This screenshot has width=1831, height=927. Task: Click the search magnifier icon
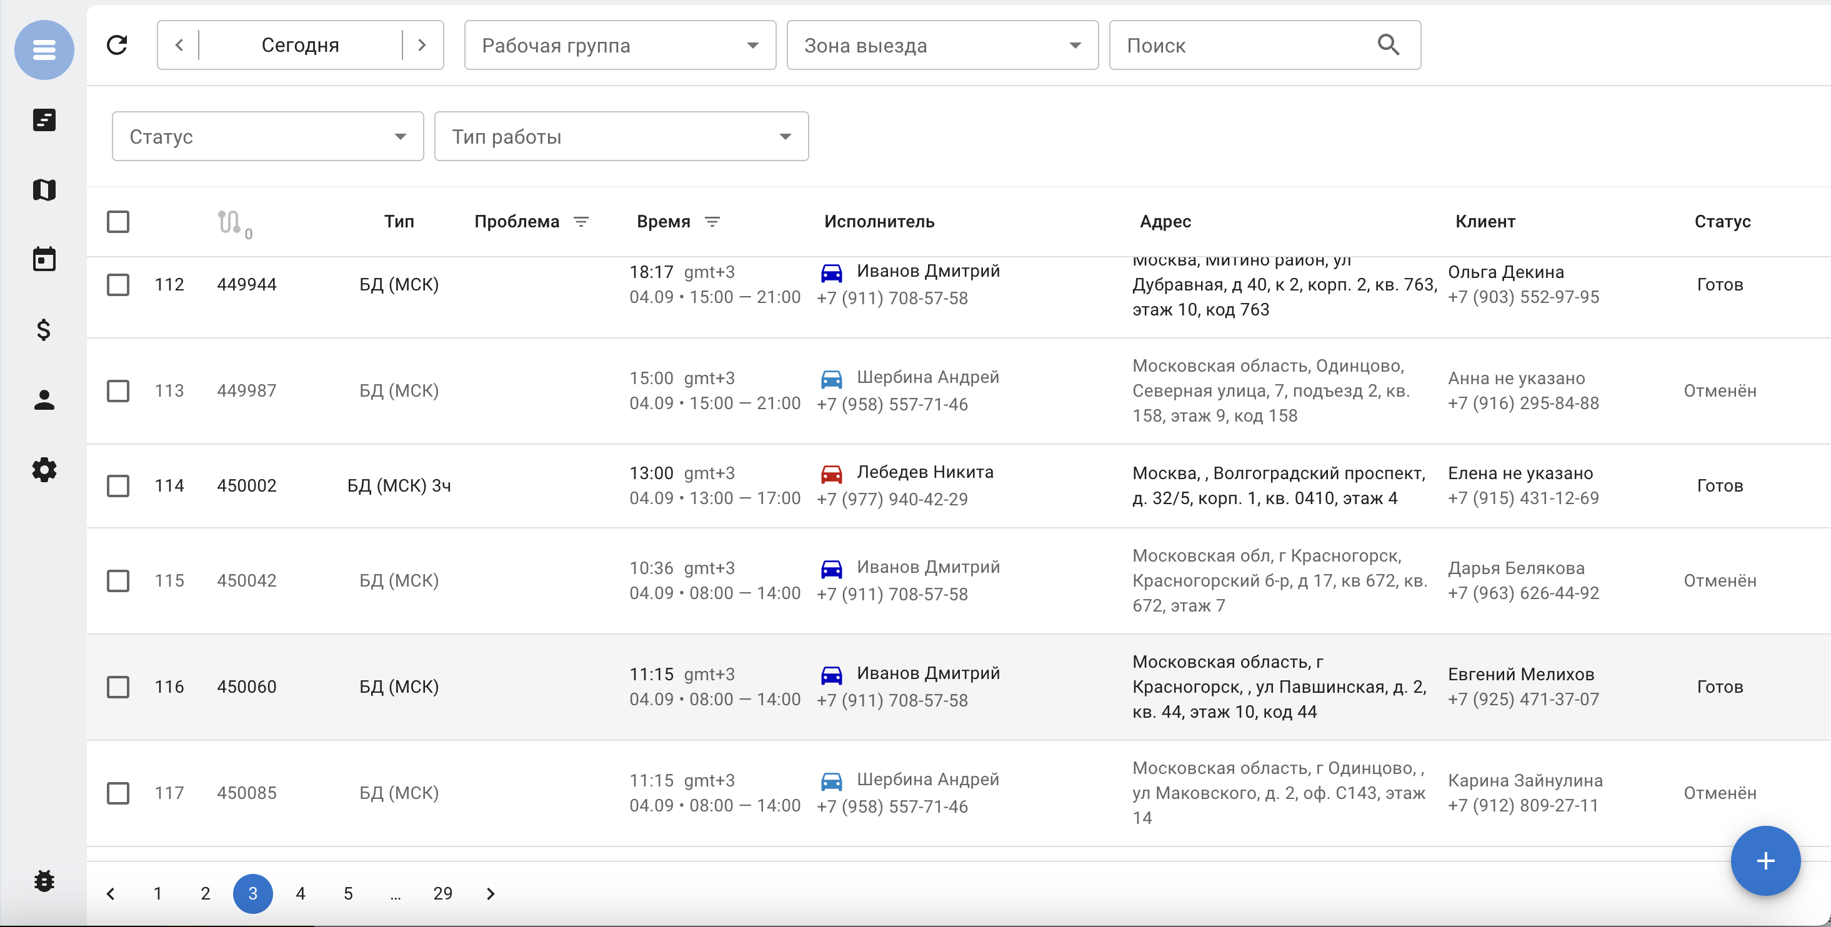click(x=1388, y=46)
